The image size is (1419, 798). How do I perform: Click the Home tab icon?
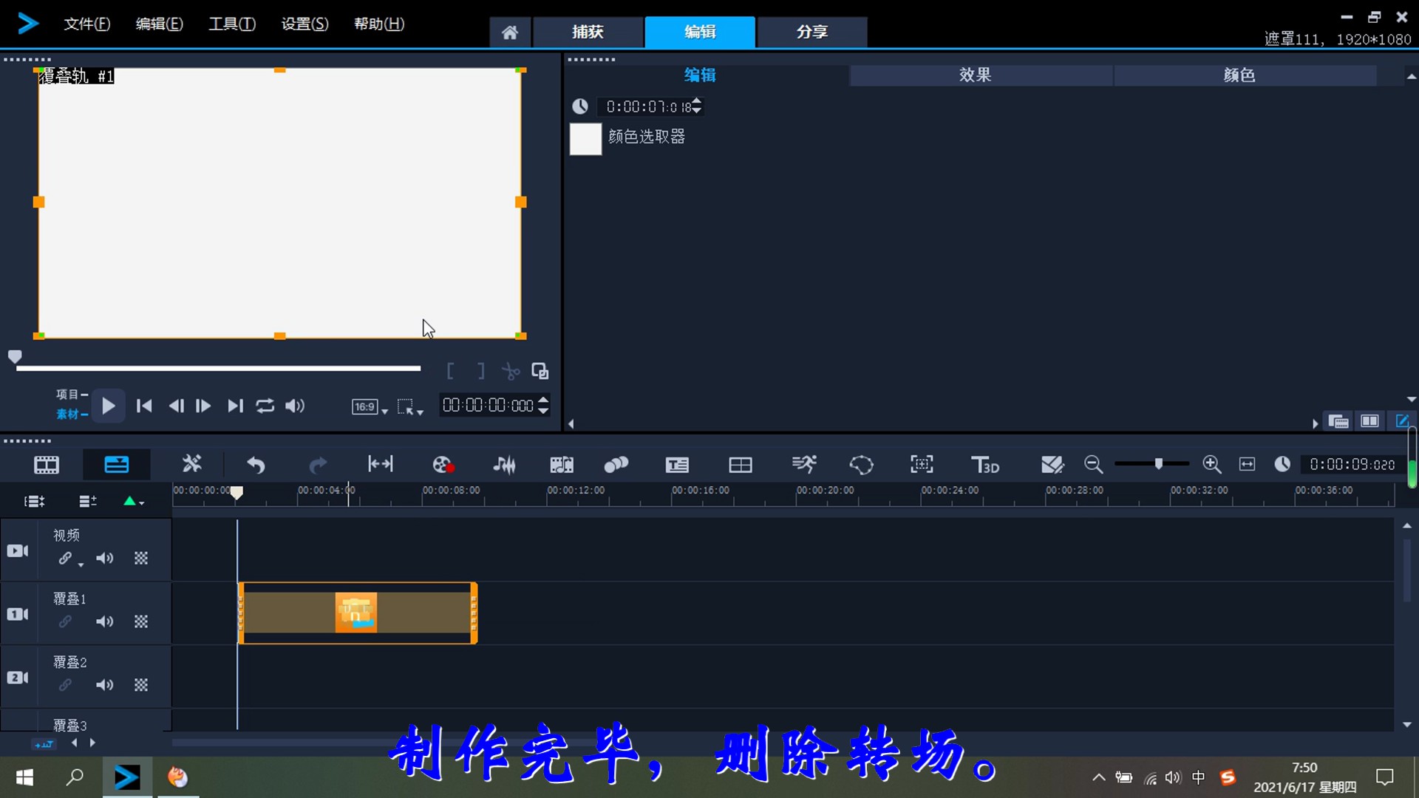tap(509, 32)
